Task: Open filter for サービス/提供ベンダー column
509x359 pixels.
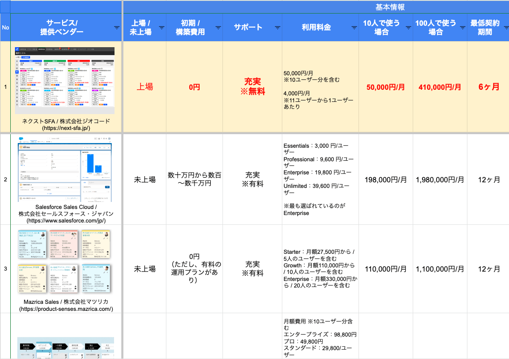Action: coord(117,28)
